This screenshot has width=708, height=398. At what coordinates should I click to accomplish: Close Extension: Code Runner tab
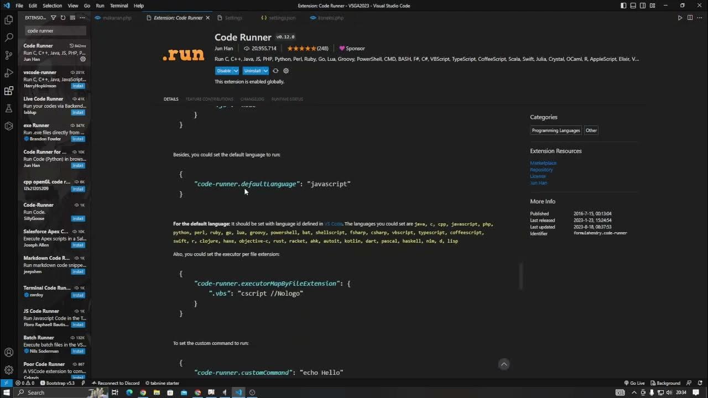click(x=207, y=18)
